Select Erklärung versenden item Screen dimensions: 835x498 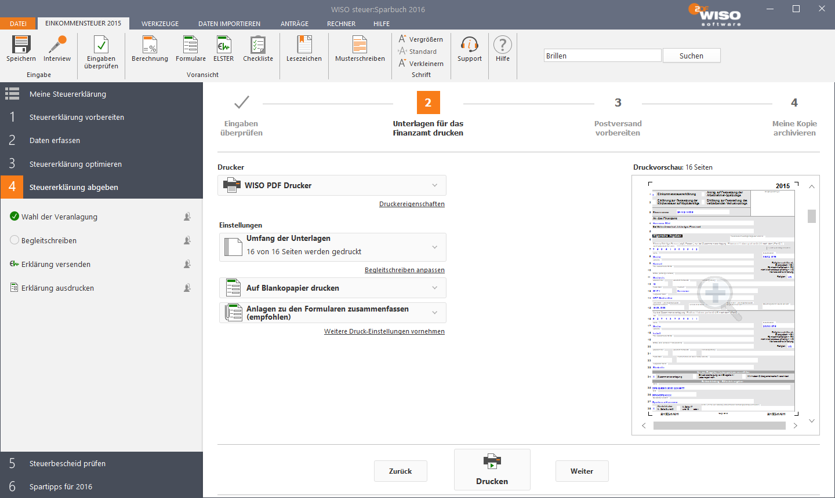click(56, 264)
